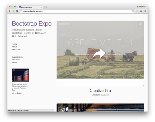Open a new tab button
155x122 pixels.
point(46,7)
